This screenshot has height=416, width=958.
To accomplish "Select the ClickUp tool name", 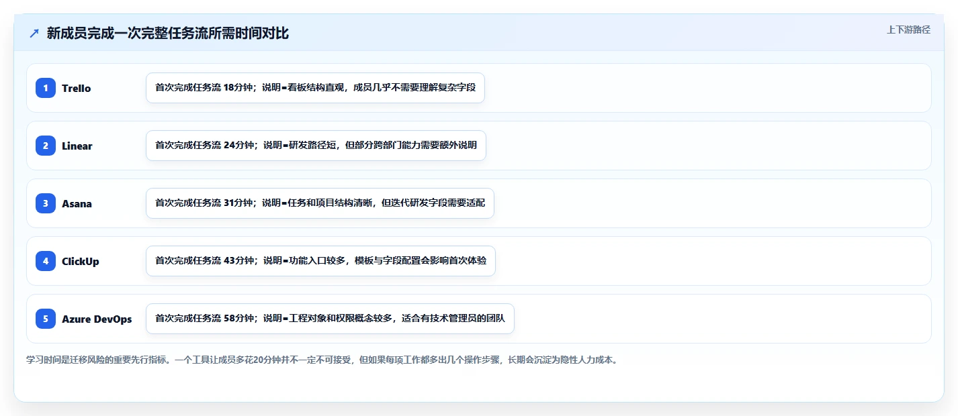I will click(x=81, y=262).
